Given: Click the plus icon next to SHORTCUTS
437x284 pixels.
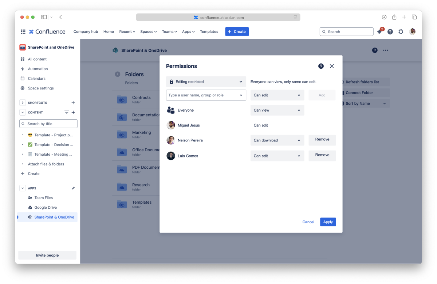Looking at the screenshot, I should click(73, 103).
